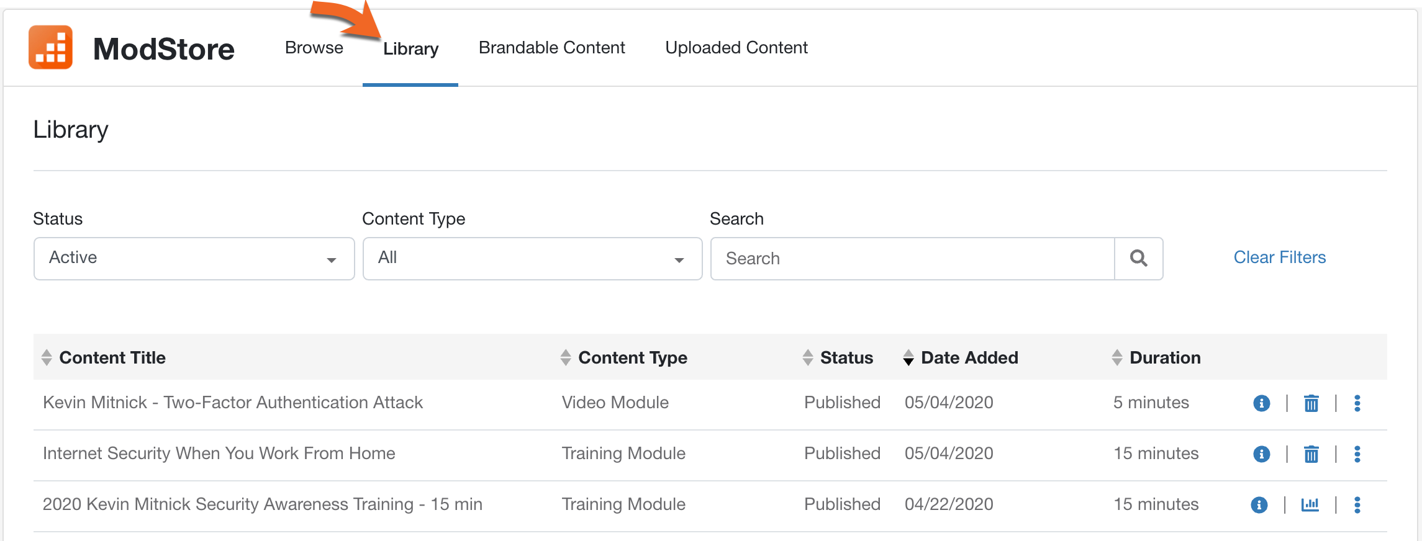Click 'Internet Security When You Work From Home' title
Viewport: 1422px width, 541px height.
(x=219, y=454)
